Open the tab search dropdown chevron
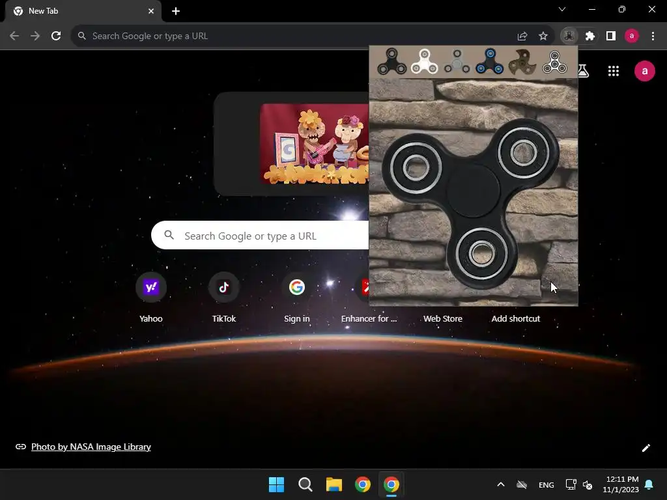 pos(562,9)
